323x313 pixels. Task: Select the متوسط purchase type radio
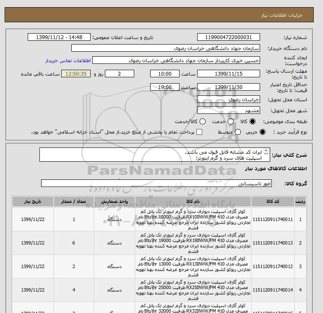click(x=238, y=132)
